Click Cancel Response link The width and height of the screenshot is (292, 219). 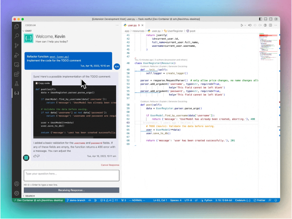click(110, 165)
